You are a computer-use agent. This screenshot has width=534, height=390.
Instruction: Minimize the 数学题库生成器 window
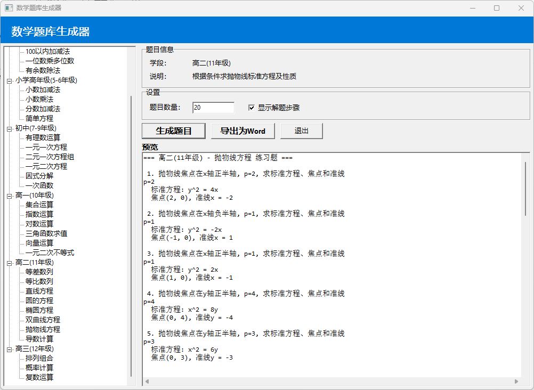(473, 8)
